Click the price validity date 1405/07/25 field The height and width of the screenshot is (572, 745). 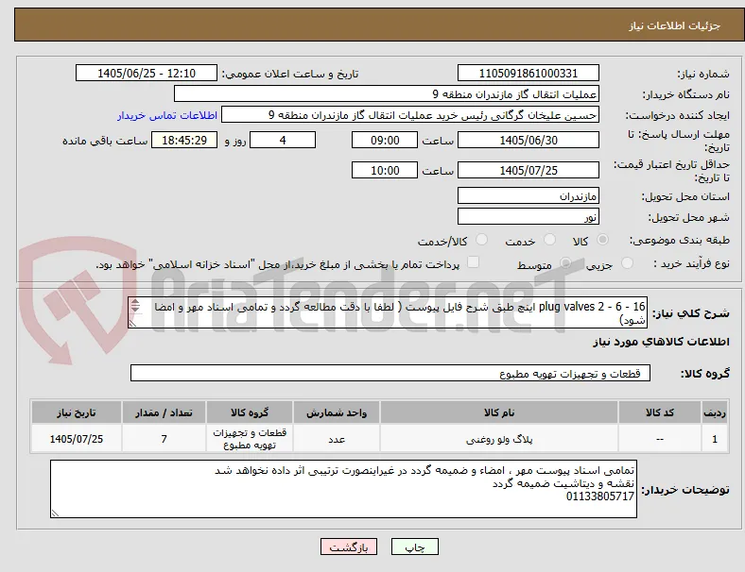528,170
